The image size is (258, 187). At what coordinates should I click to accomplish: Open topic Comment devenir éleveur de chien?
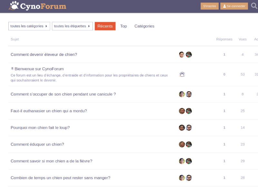pos(44,54)
